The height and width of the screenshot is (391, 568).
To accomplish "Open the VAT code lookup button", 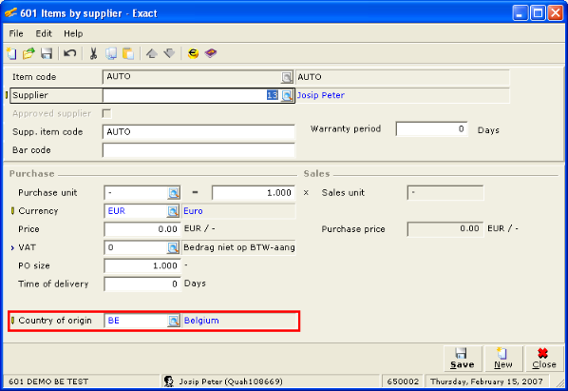I will [173, 247].
